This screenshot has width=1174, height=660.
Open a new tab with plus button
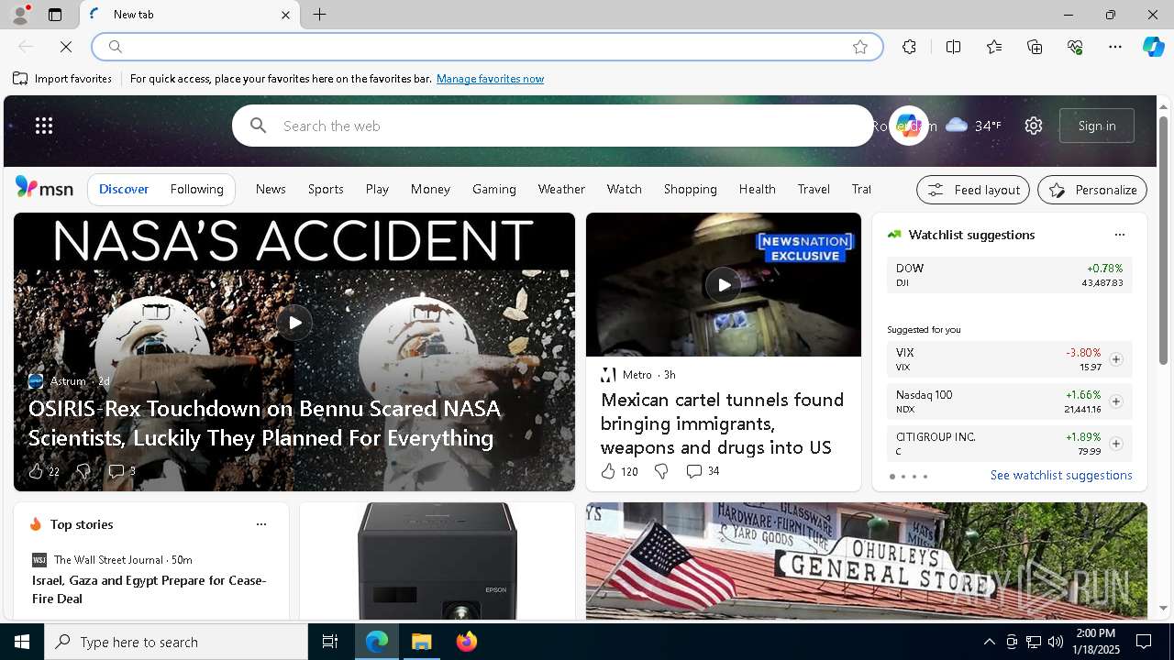point(319,15)
